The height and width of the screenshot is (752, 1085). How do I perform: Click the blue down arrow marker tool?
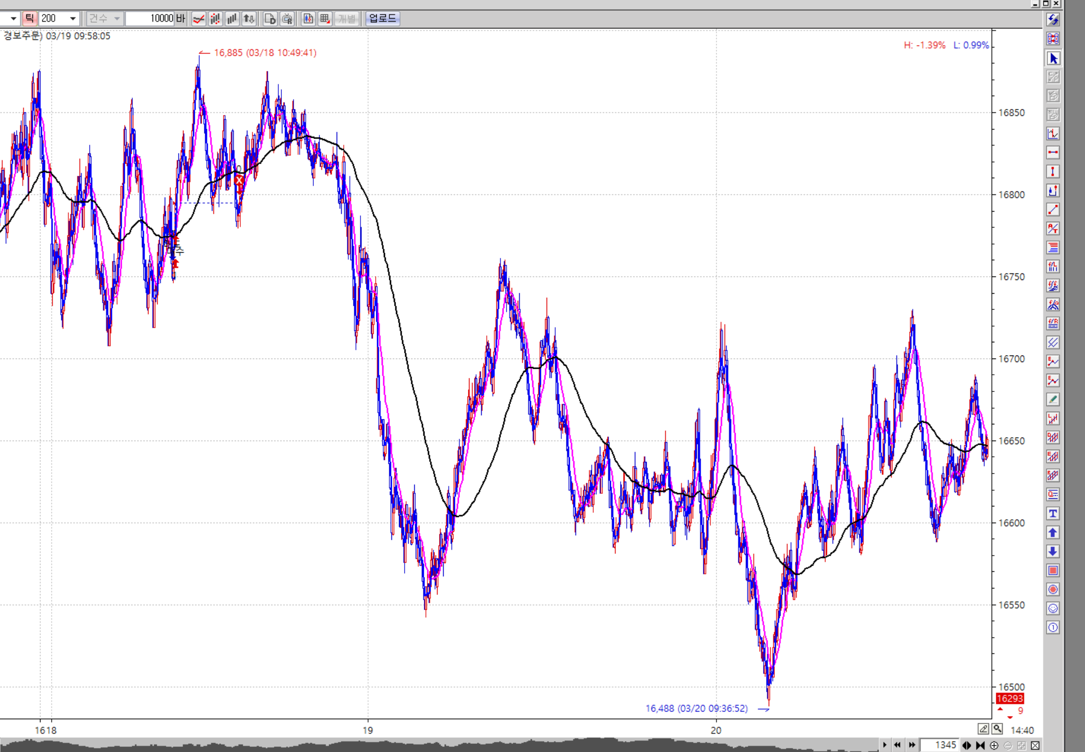point(1053,551)
